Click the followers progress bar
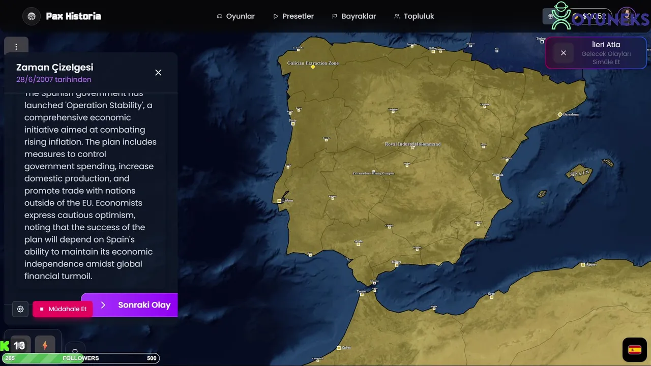651x366 pixels. [80, 358]
